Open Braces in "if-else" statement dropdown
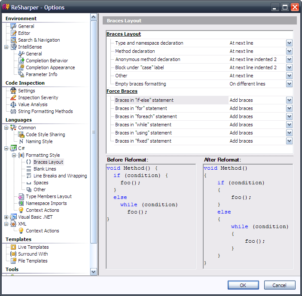The height and width of the screenshot is (296, 302). (x=289, y=100)
